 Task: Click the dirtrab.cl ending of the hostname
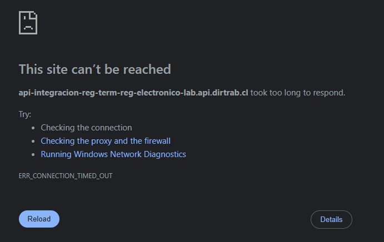click(232, 93)
